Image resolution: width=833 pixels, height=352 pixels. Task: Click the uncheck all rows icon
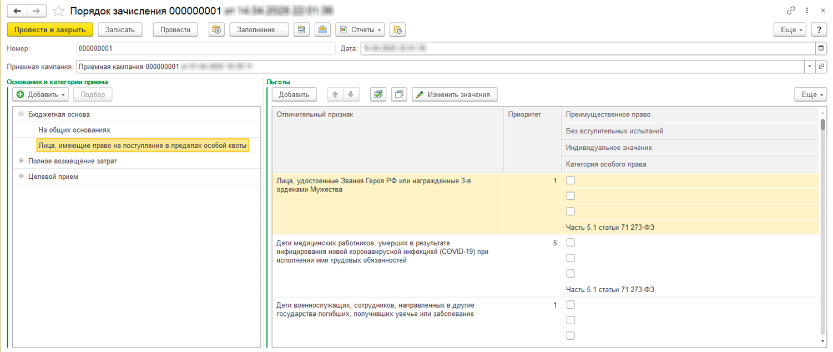click(x=399, y=94)
